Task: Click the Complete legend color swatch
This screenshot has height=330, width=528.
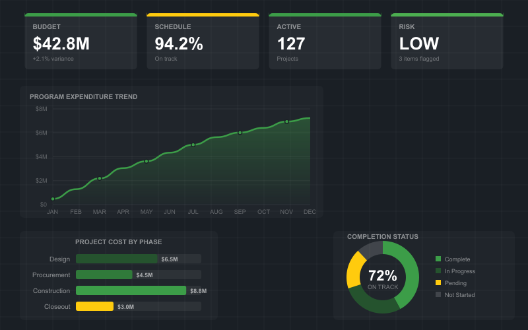Action: tap(438, 259)
